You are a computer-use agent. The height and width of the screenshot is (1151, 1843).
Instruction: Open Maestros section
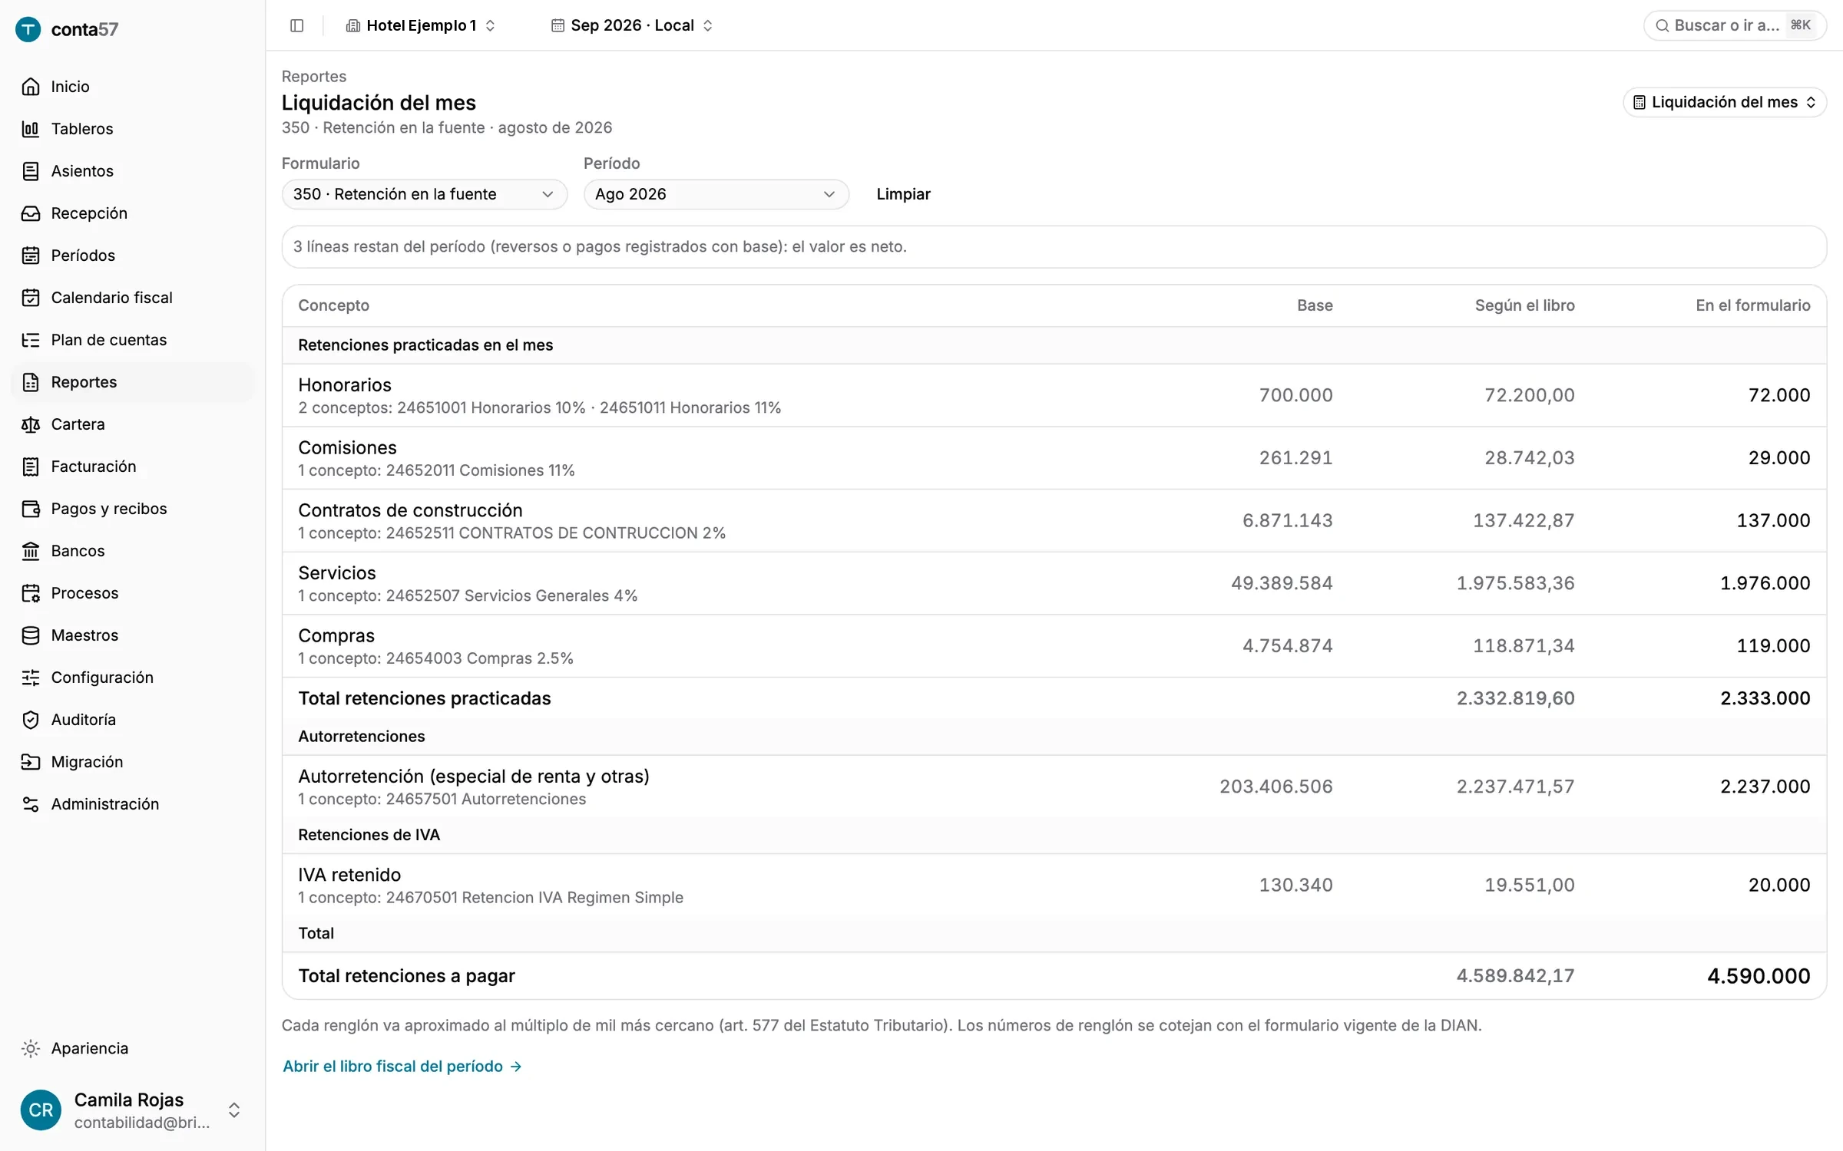(x=132, y=635)
